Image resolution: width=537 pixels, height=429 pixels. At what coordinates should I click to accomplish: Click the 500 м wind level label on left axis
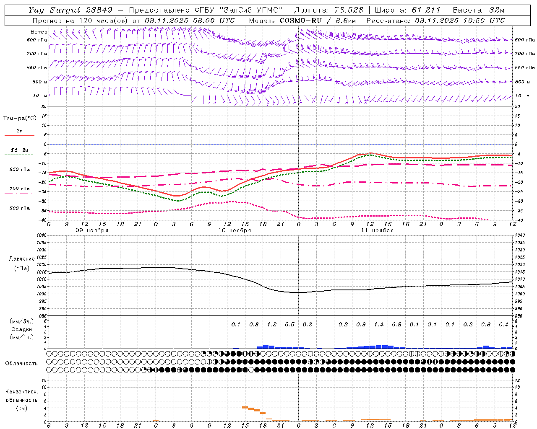40,82
